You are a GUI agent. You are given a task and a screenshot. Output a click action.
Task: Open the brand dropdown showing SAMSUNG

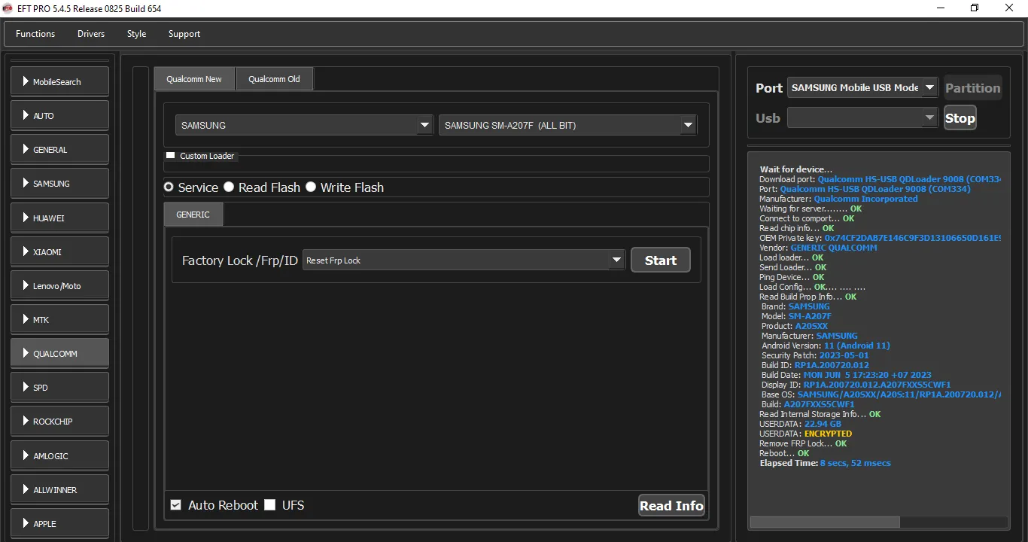tap(304, 125)
